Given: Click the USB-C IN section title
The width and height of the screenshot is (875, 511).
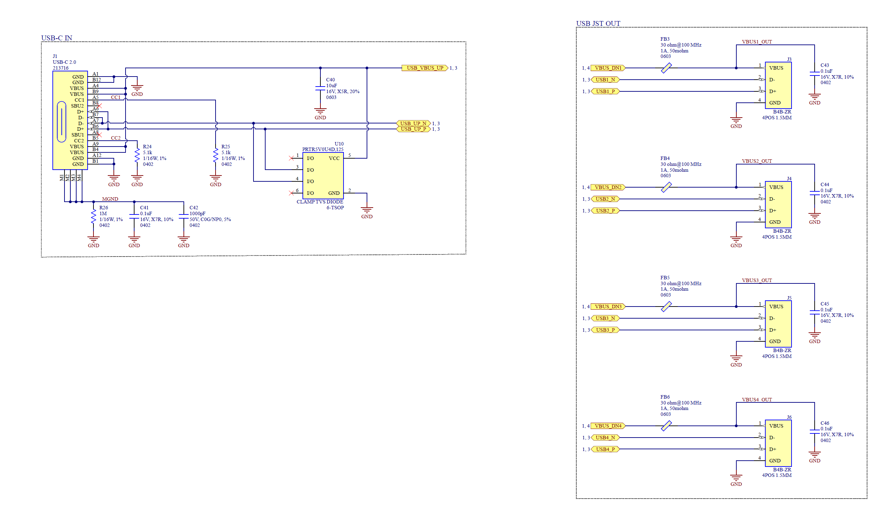Looking at the screenshot, I should tap(57, 38).
